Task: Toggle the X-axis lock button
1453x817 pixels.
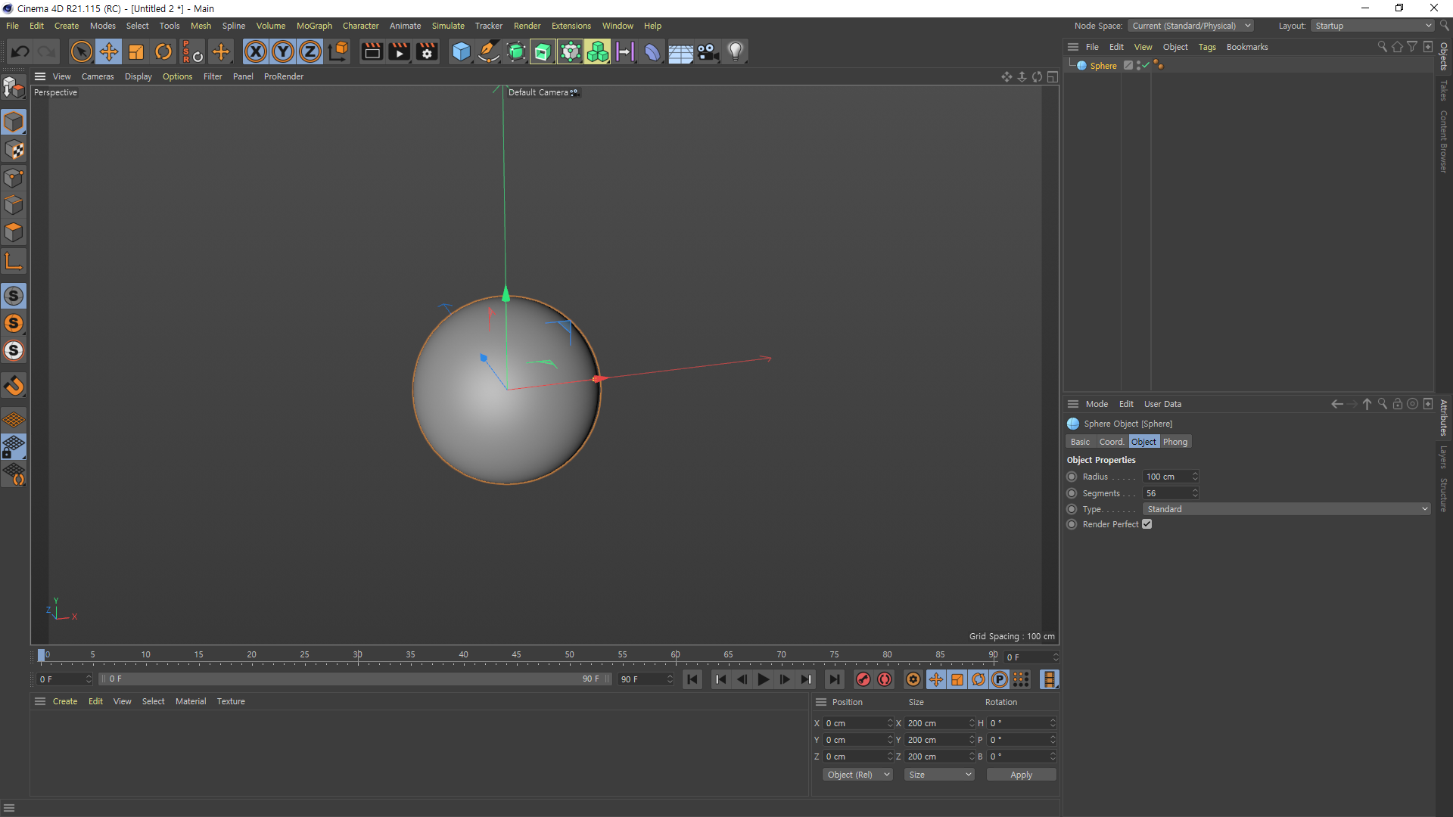Action: point(256,51)
